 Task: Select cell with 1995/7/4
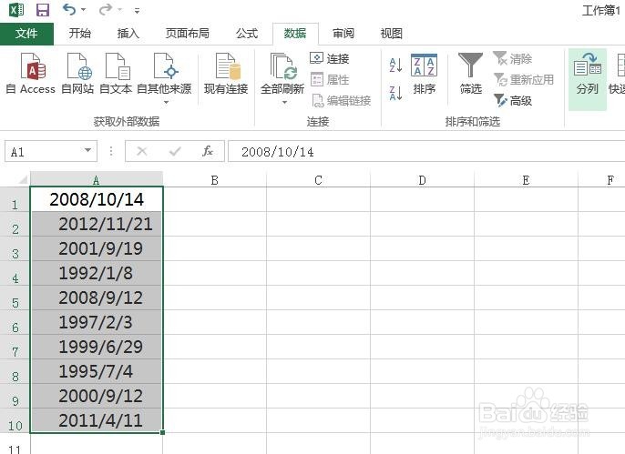click(97, 371)
